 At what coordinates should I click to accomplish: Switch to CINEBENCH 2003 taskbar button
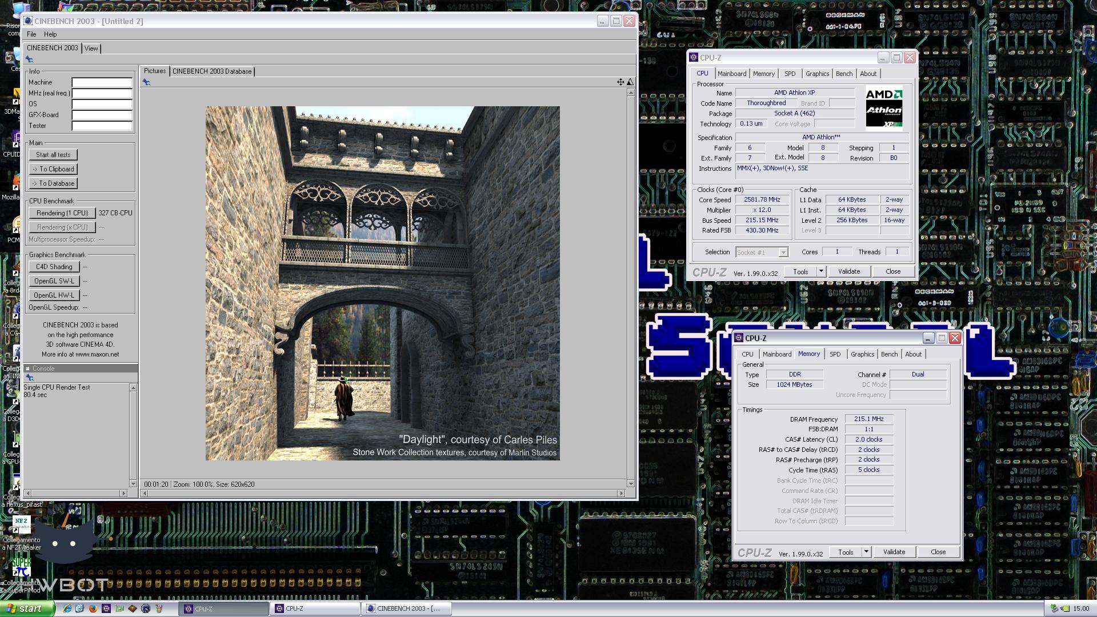406,608
